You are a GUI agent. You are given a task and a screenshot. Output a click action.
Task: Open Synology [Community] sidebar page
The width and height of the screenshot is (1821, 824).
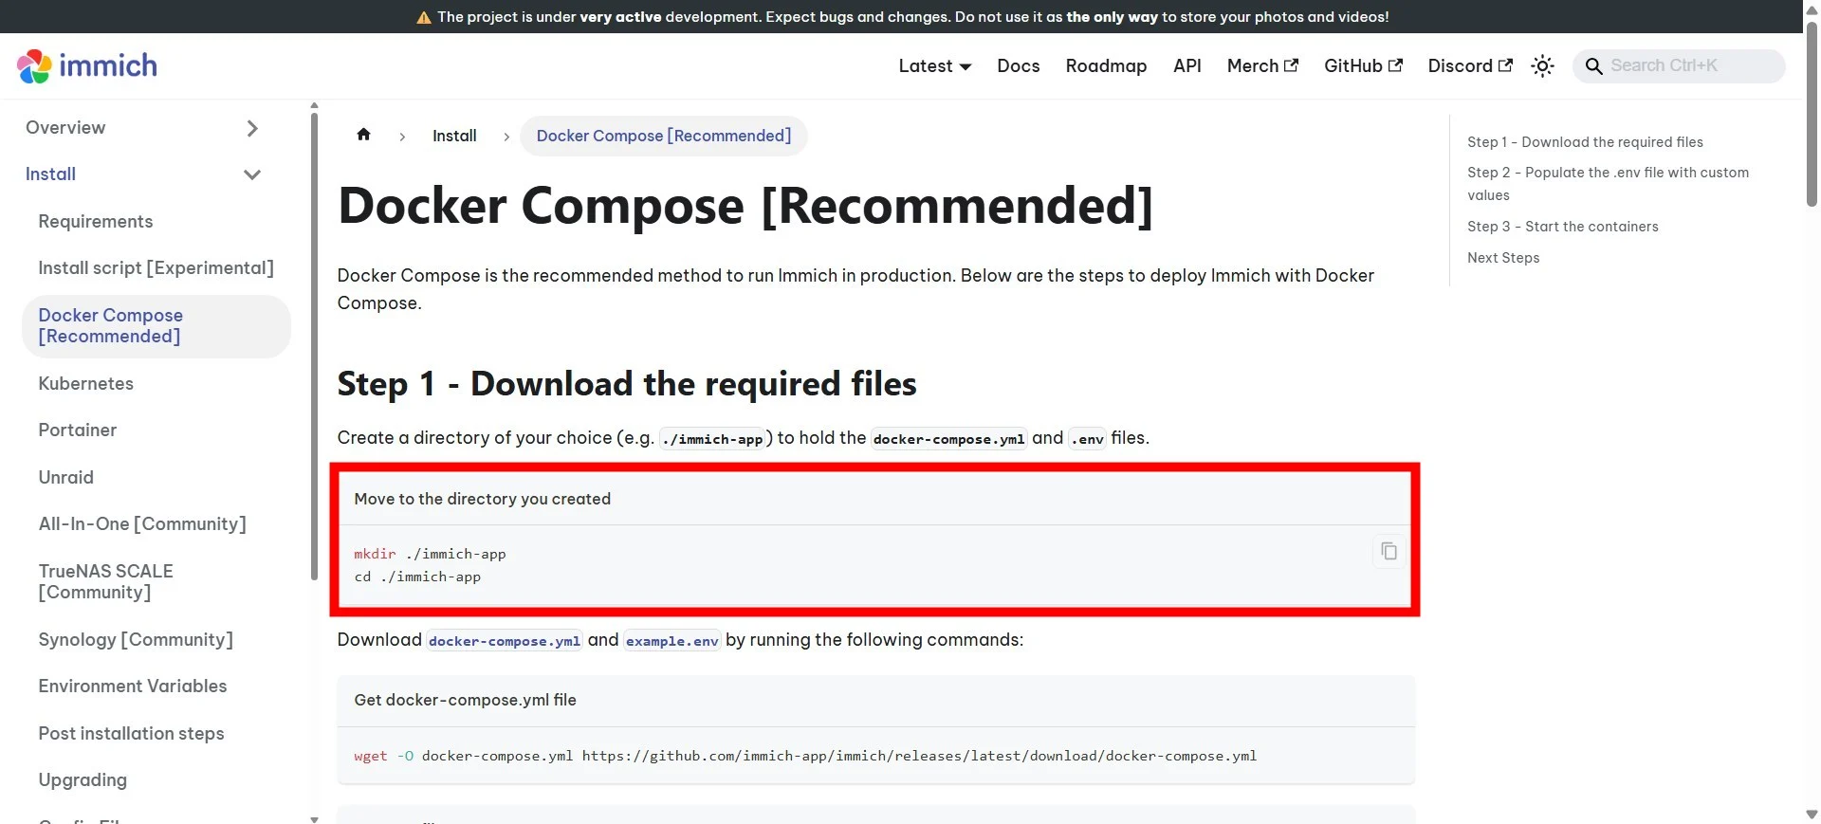(x=136, y=640)
